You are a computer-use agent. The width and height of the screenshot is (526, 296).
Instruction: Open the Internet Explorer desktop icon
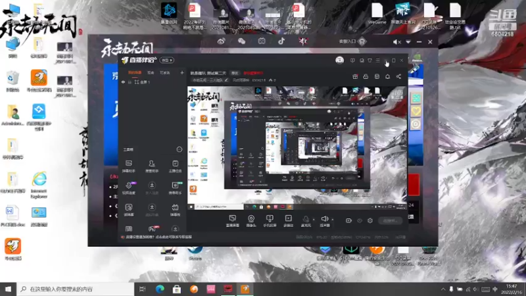pos(39,185)
